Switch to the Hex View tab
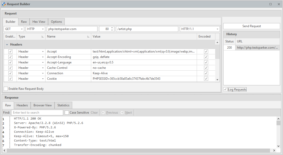283x155 pixels. (x=39, y=21)
